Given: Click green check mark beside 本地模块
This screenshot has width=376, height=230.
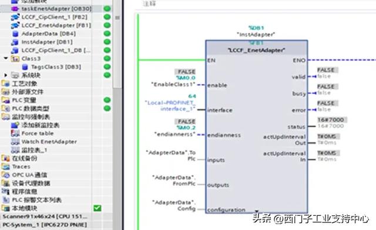Looking at the screenshot, I should pos(98,208).
